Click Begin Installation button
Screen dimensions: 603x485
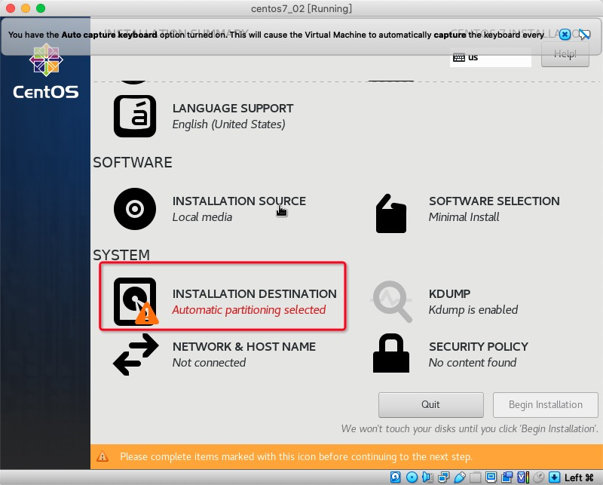[x=545, y=405]
